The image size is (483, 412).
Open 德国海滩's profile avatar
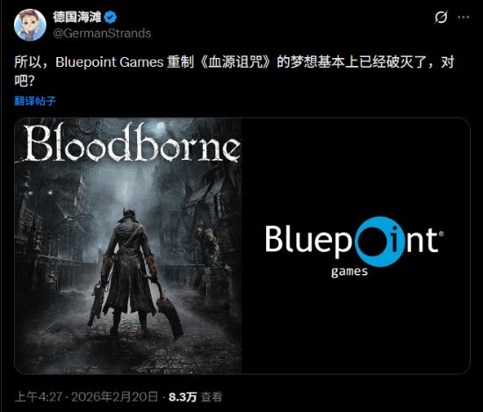pos(30,25)
